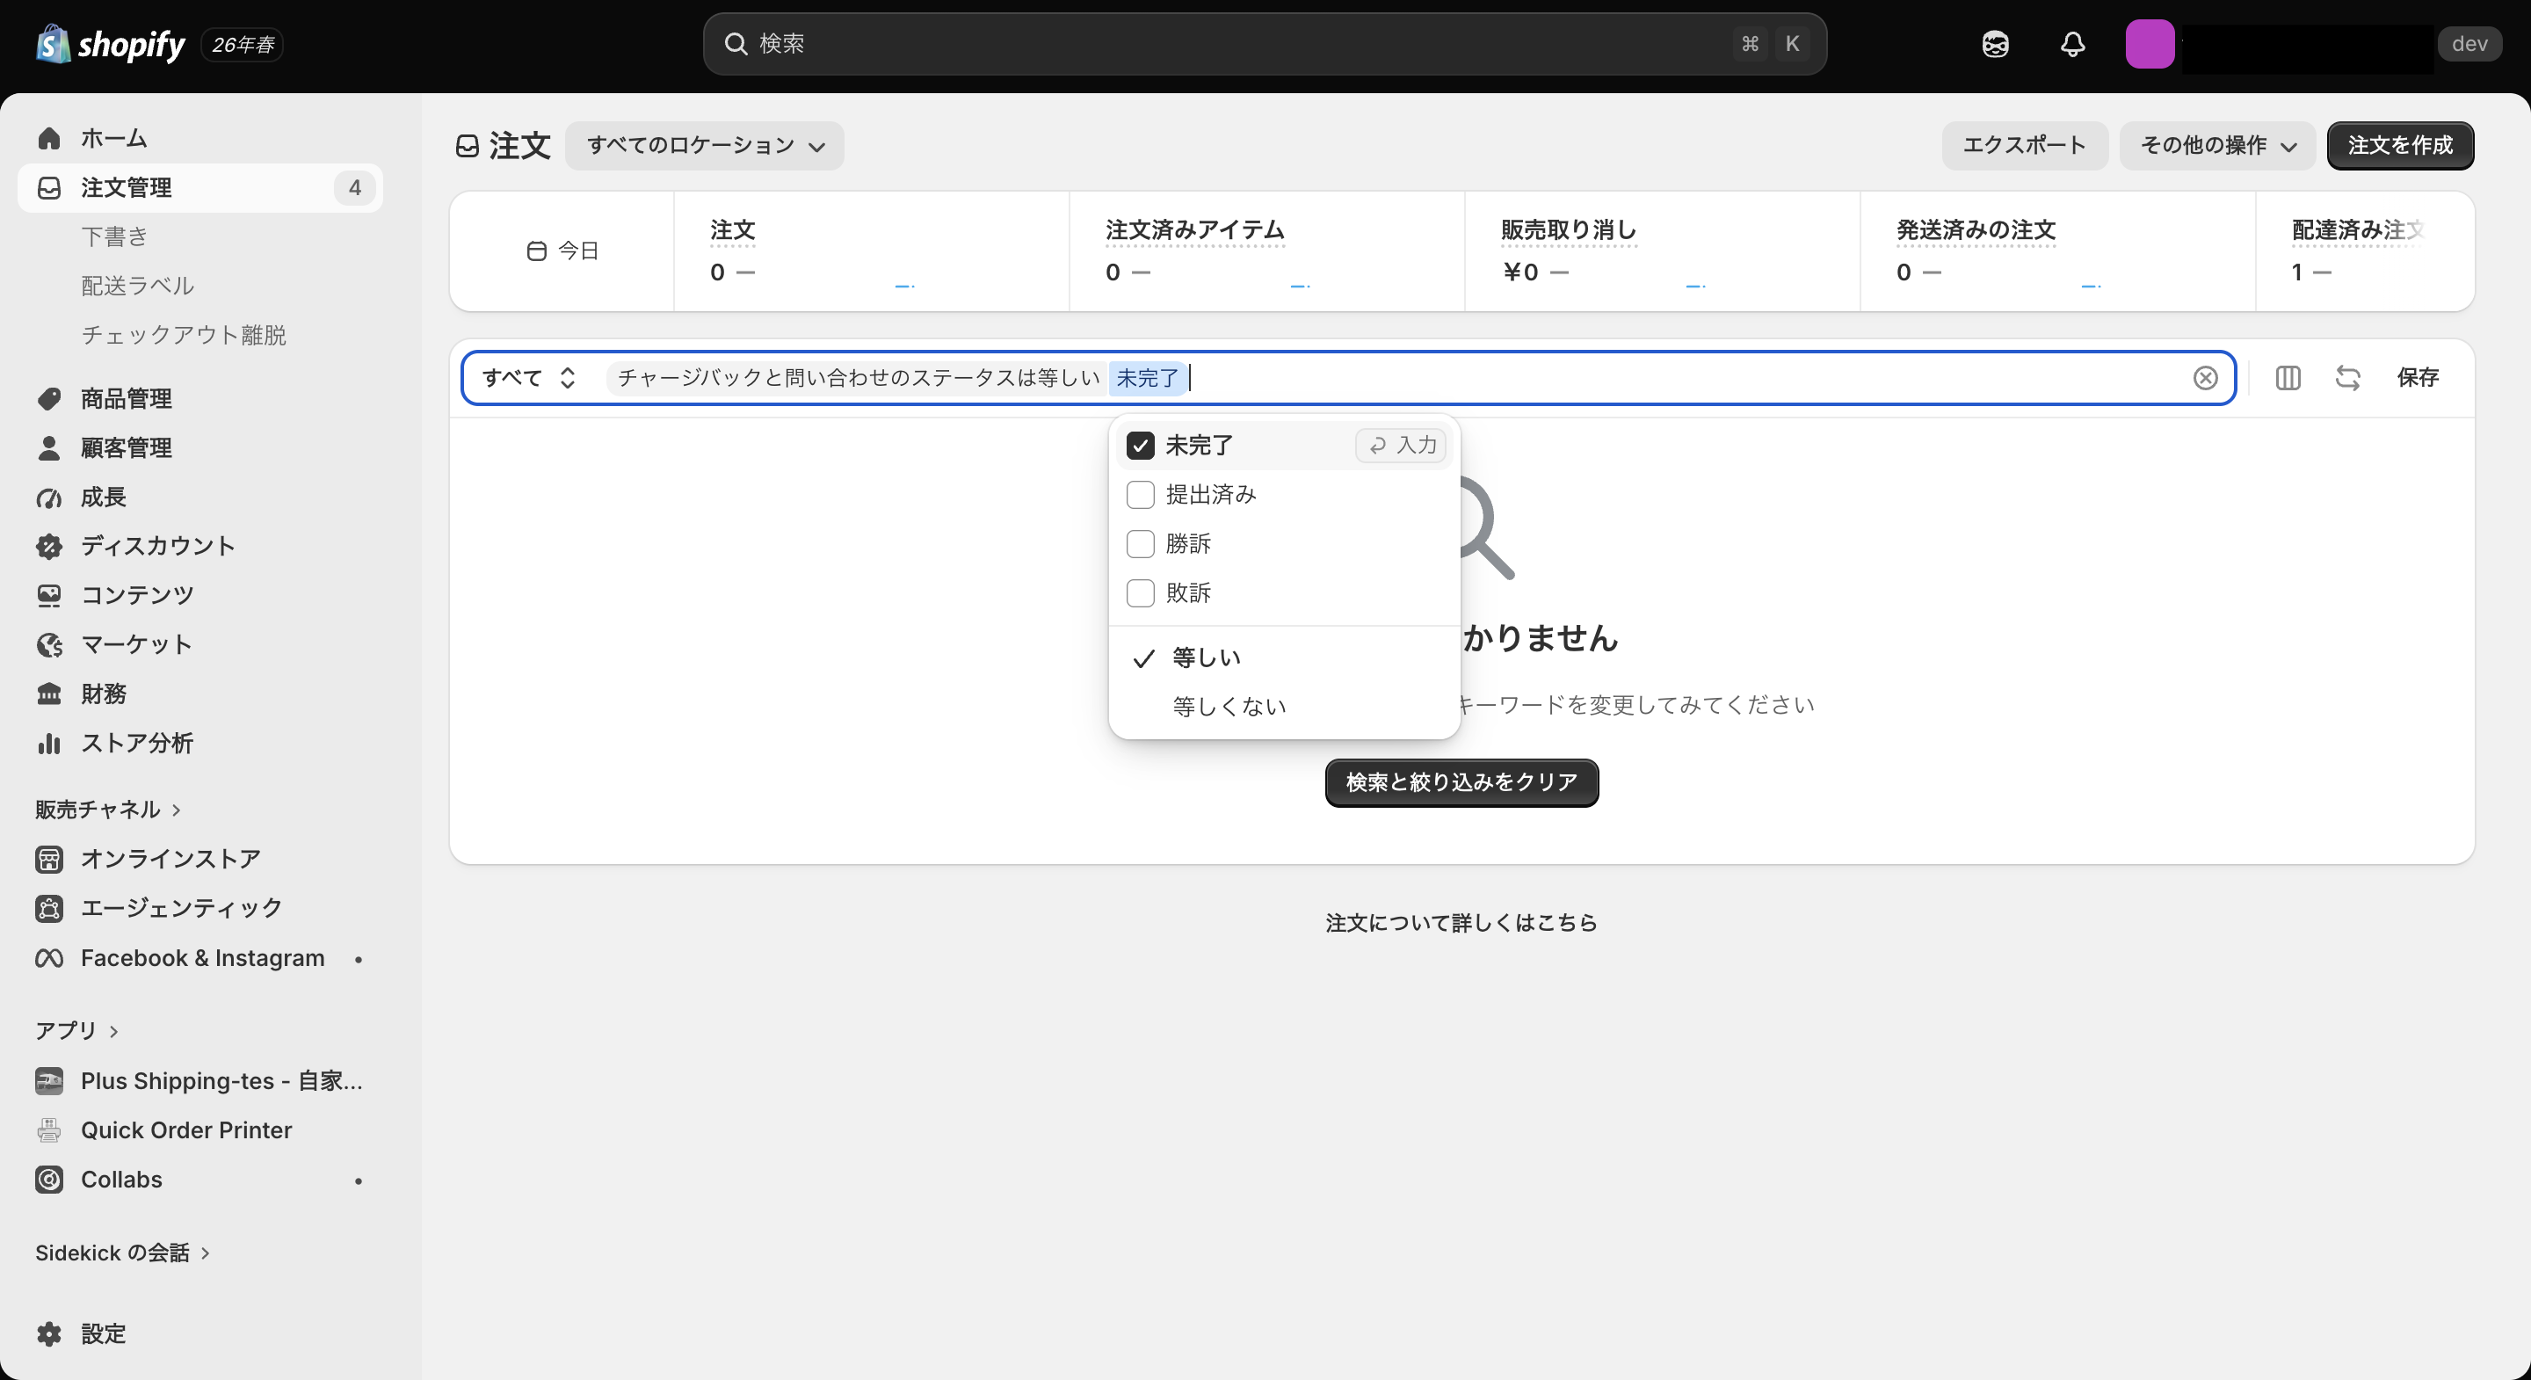Click the 注文を作成 button

(2399, 145)
